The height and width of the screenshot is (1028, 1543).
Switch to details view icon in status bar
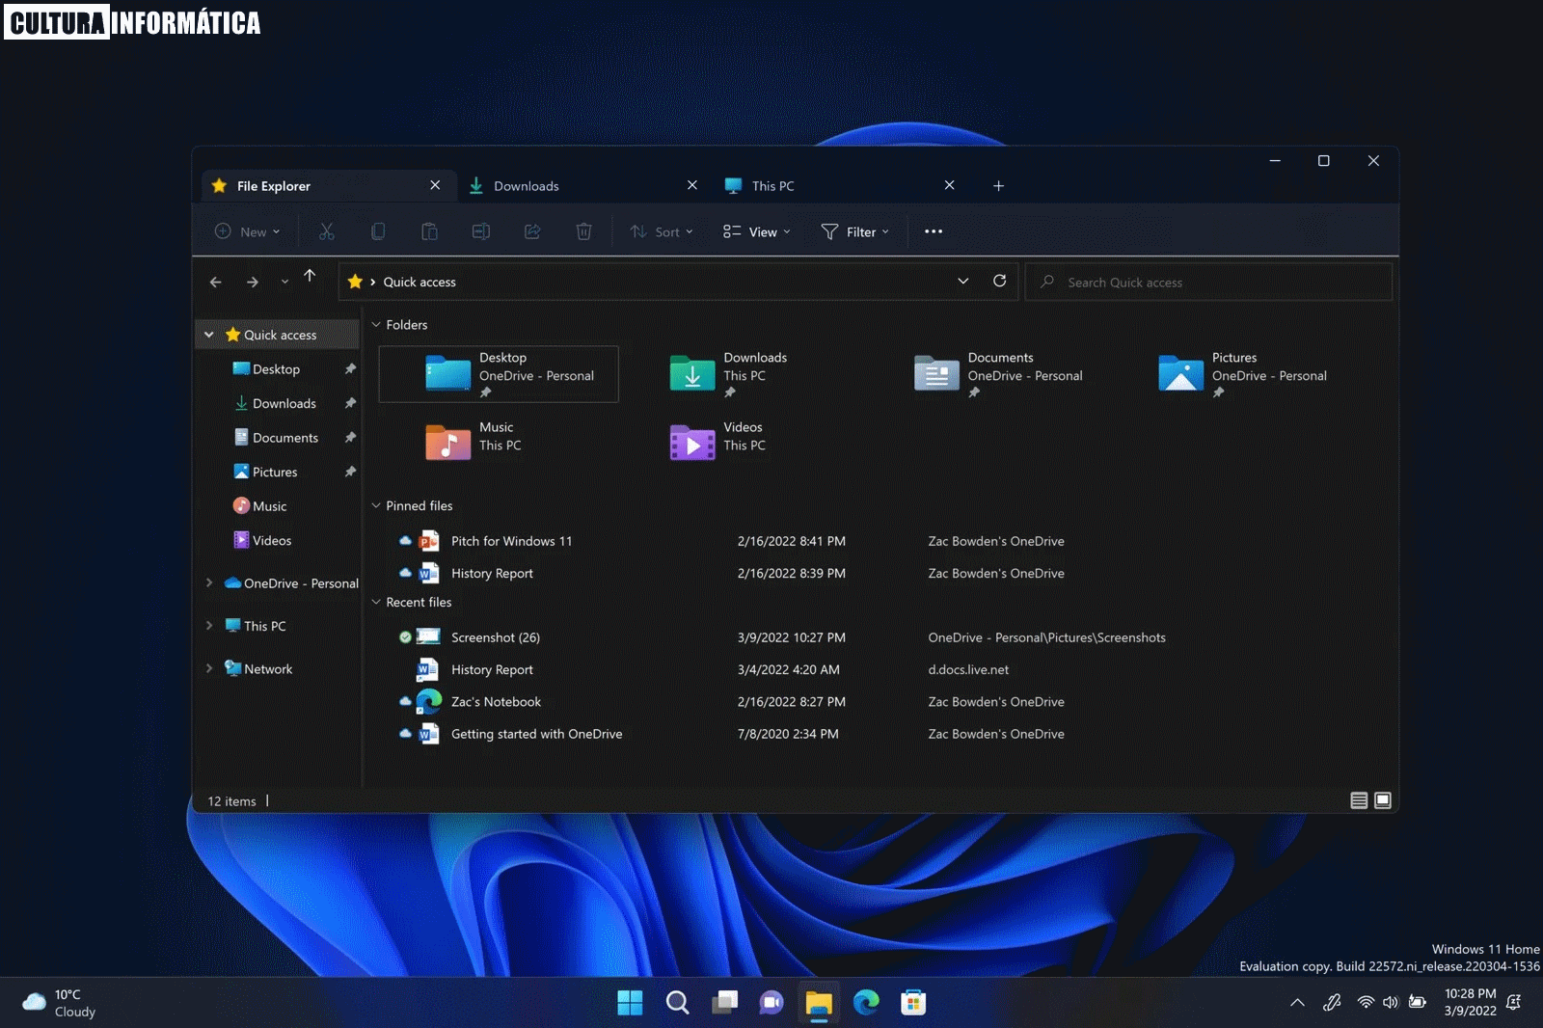(1359, 800)
